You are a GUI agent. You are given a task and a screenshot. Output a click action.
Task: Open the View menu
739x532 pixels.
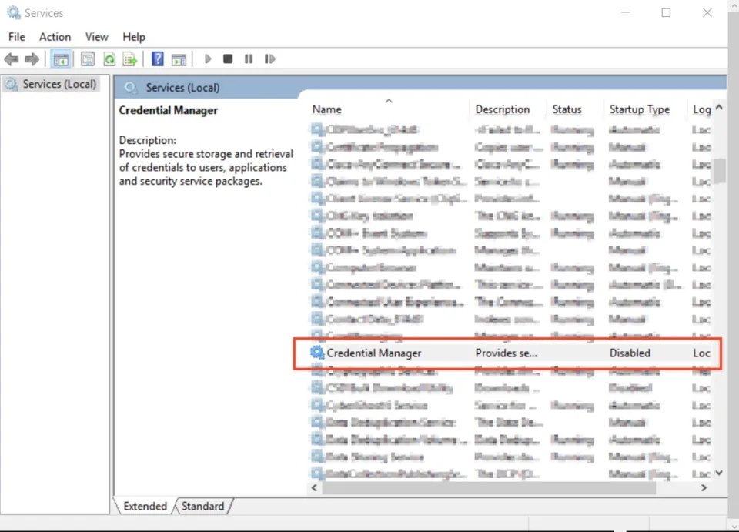97,37
